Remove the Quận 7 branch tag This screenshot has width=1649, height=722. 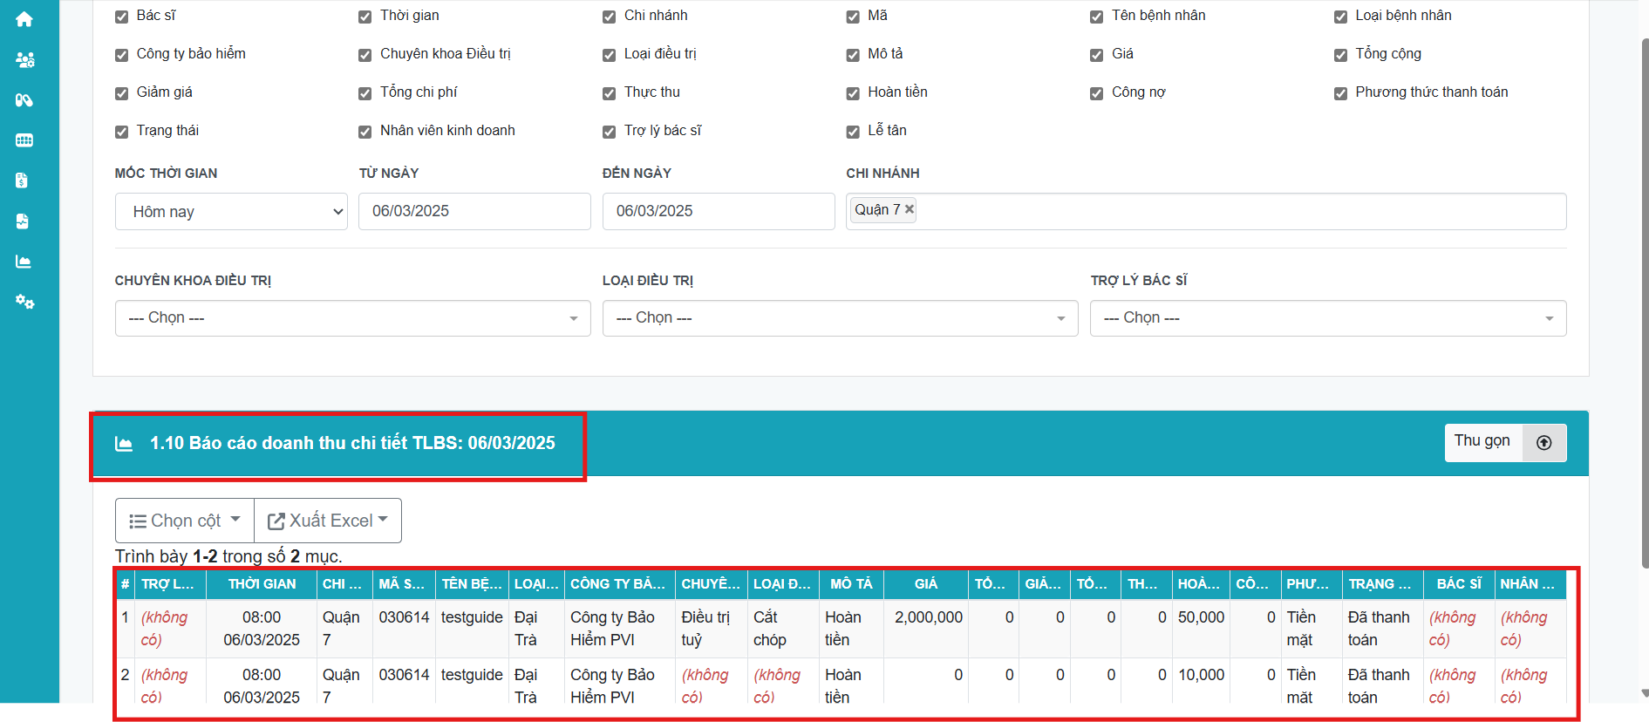910,209
